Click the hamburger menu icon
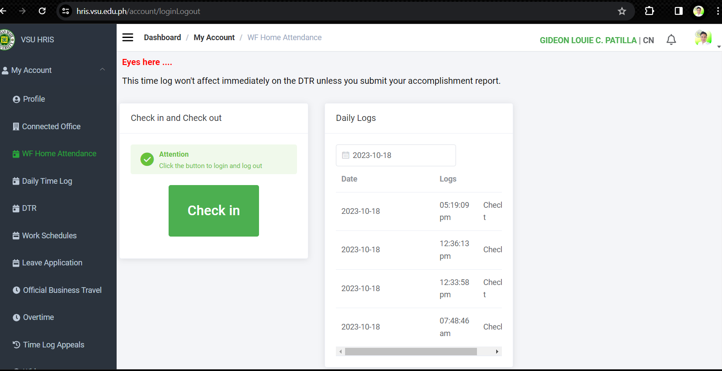This screenshot has height=371, width=722. (128, 38)
